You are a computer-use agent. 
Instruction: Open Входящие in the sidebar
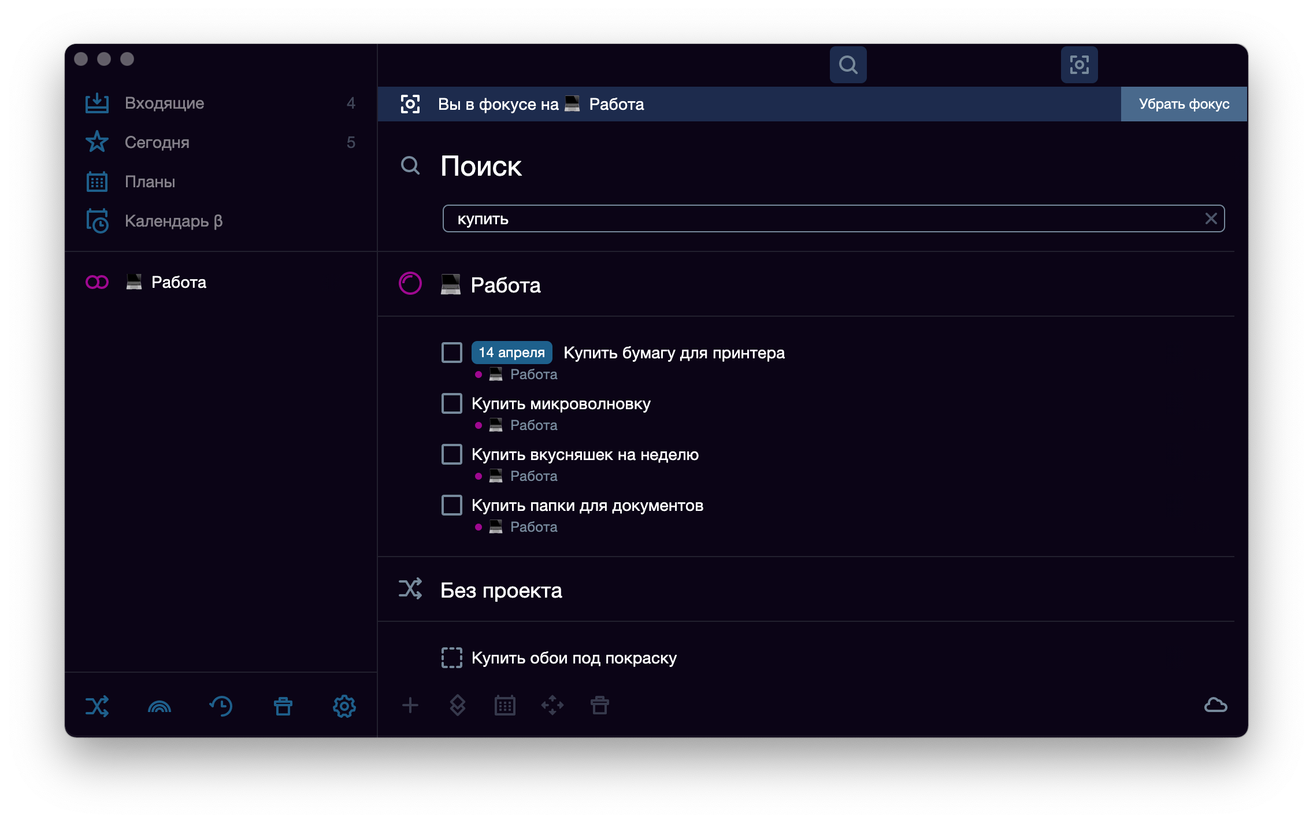(221, 103)
